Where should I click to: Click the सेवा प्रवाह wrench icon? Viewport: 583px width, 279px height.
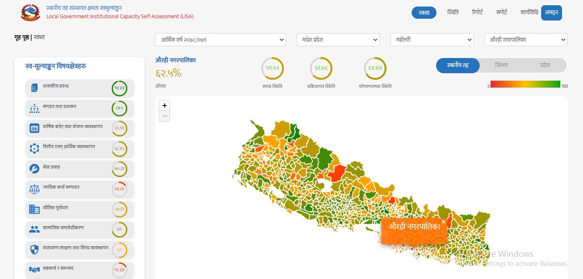[x=34, y=169]
